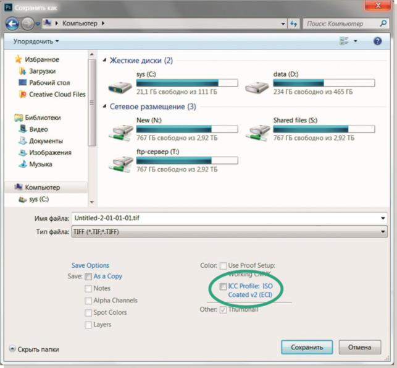This screenshot has height=368, width=397.
Task: Open the Shared files (S:) network drive
Action: tap(256, 131)
